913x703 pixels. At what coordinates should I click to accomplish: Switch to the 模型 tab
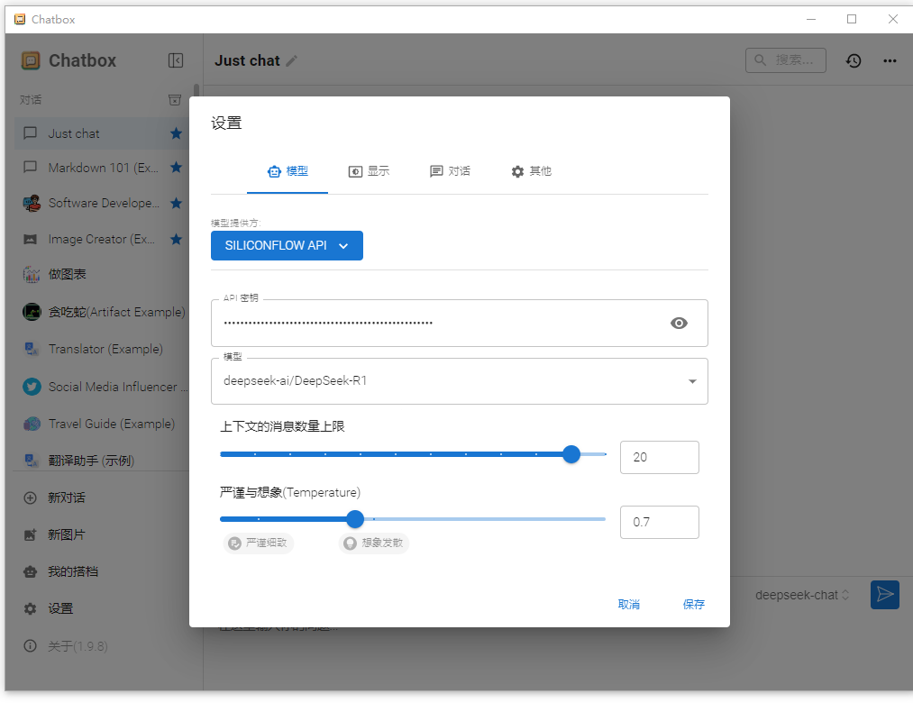(x=288, y=171)
